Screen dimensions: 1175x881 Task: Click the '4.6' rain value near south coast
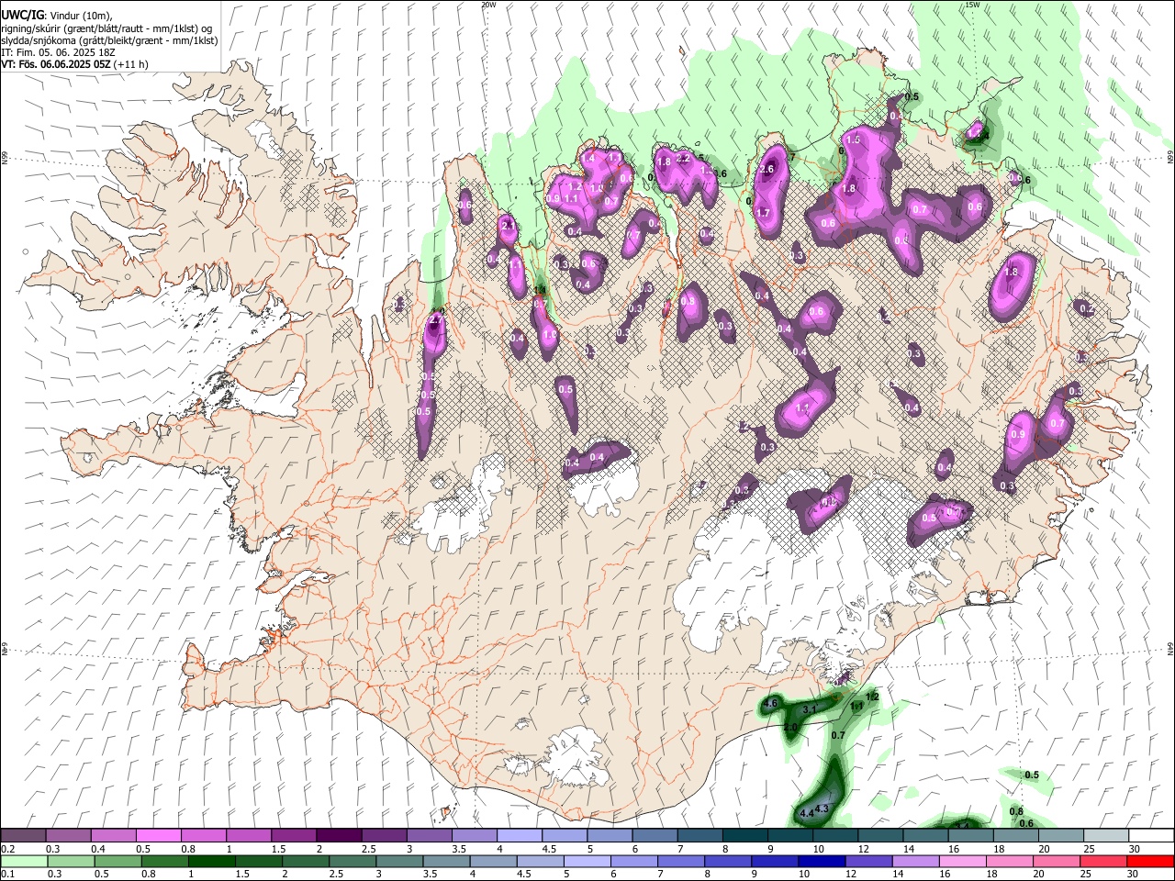(771, 704)
